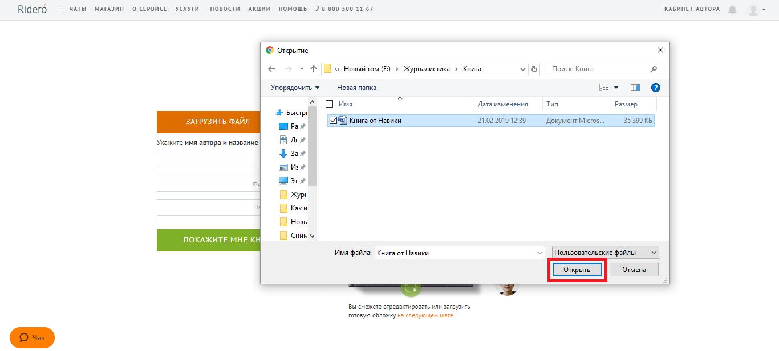
Task: Click the Up folder arrow icon
Action: point(313,69)
